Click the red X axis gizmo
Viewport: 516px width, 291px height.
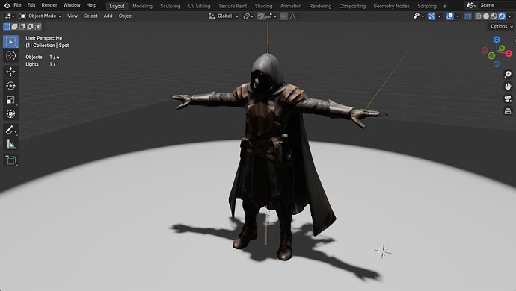point(509,53)
